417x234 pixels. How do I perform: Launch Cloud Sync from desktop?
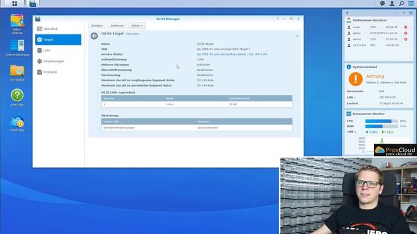click(17, 123)
